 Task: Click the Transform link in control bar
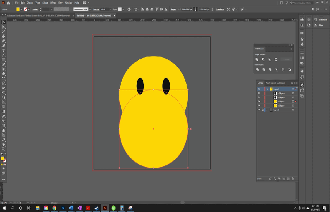pos(220,9)
